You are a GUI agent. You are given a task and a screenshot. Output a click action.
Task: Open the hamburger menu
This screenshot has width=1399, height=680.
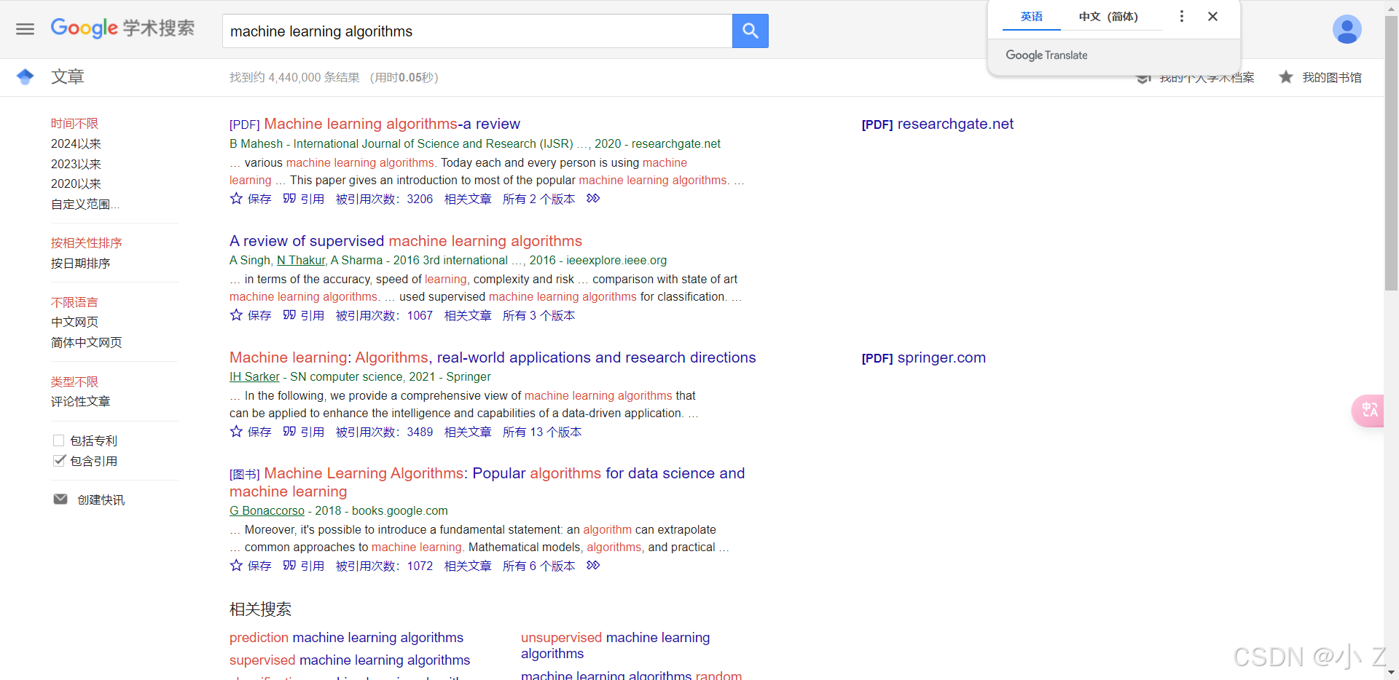click(x=26, y=29)
